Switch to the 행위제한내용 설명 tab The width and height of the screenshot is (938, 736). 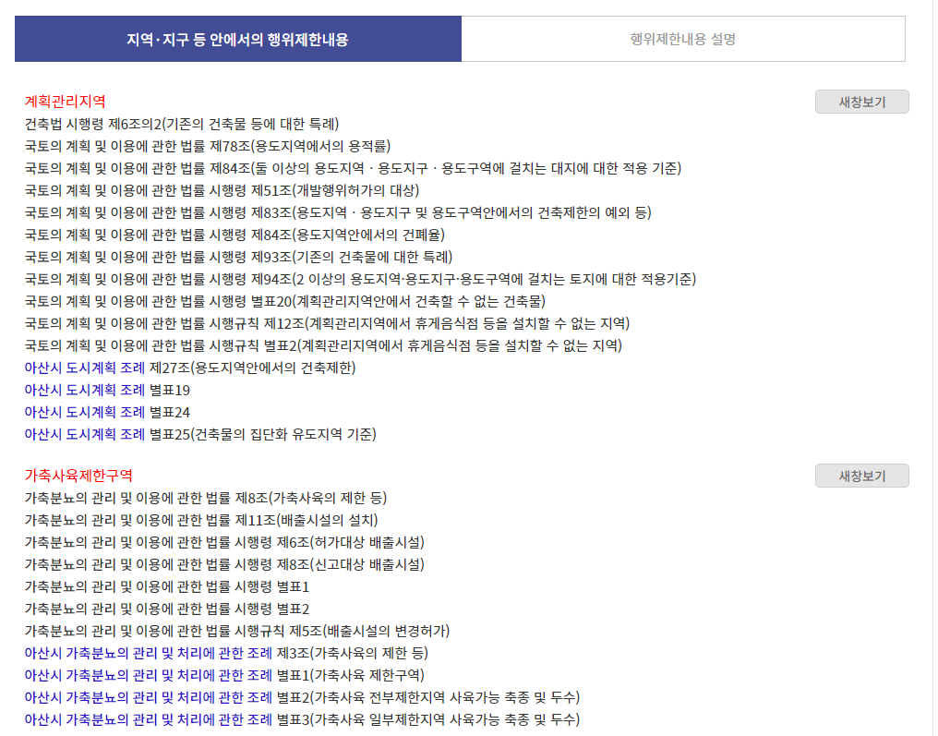pos(685,40)
